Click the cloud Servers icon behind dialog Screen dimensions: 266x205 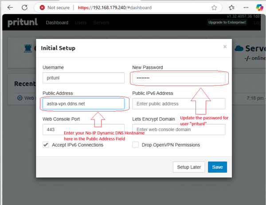[x=239, y=48]
